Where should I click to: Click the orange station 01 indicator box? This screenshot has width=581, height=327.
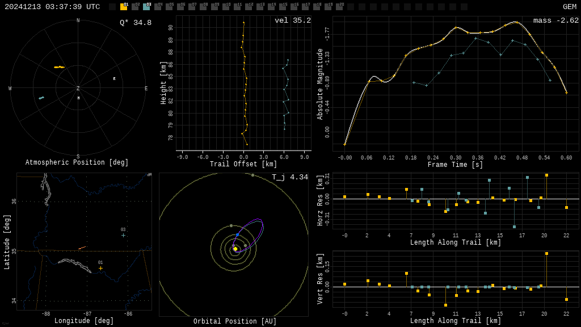[x=124, y=7]
